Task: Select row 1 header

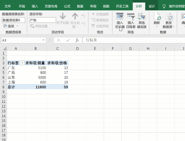Action: tap(3, 53)
